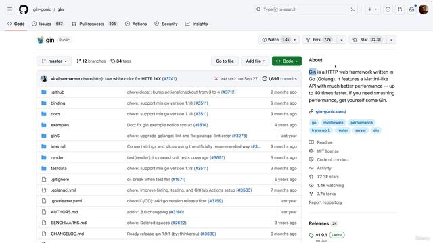View the 34 tags link

(120, 61)
